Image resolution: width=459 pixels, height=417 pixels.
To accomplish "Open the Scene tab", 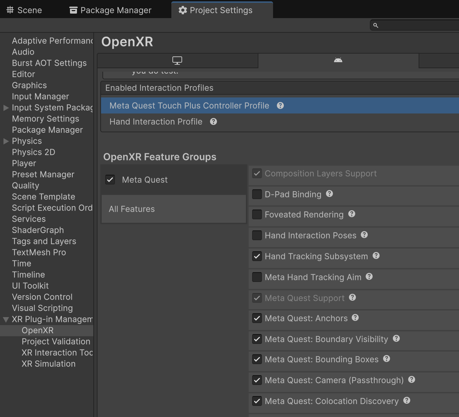I will pos(24,10).
